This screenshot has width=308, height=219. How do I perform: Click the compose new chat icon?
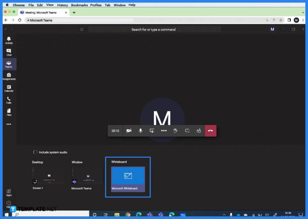point(82,29)
